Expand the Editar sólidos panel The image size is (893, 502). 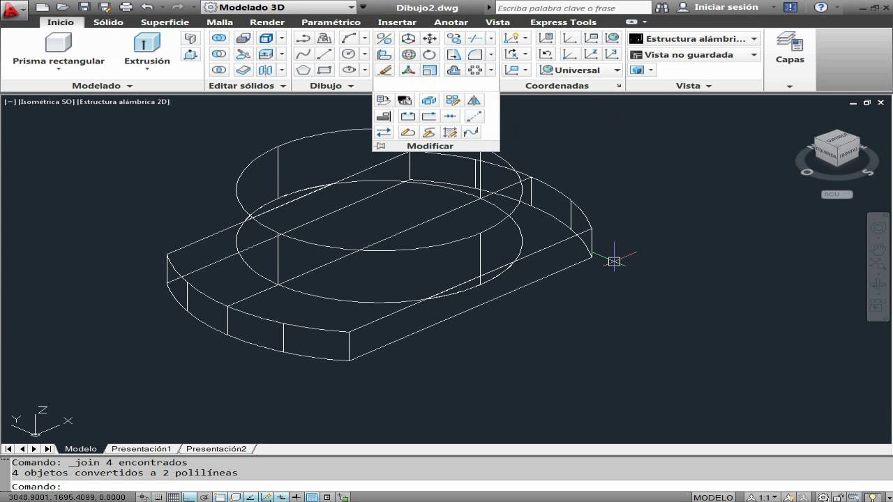click(247, 86)
